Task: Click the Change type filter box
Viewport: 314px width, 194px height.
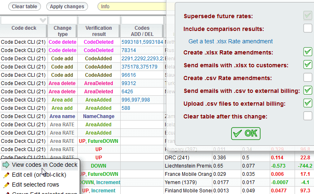Action: (63, 20)
